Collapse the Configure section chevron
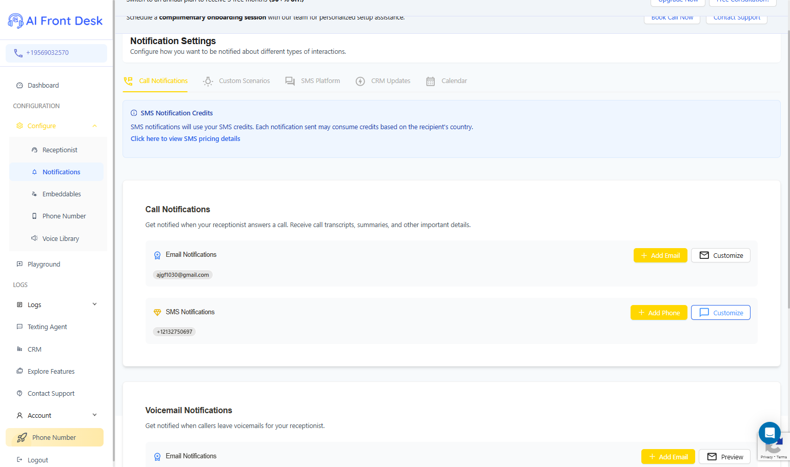Viewport: 790px width, 467px height. pyautogui.click(x=94, y=126)
